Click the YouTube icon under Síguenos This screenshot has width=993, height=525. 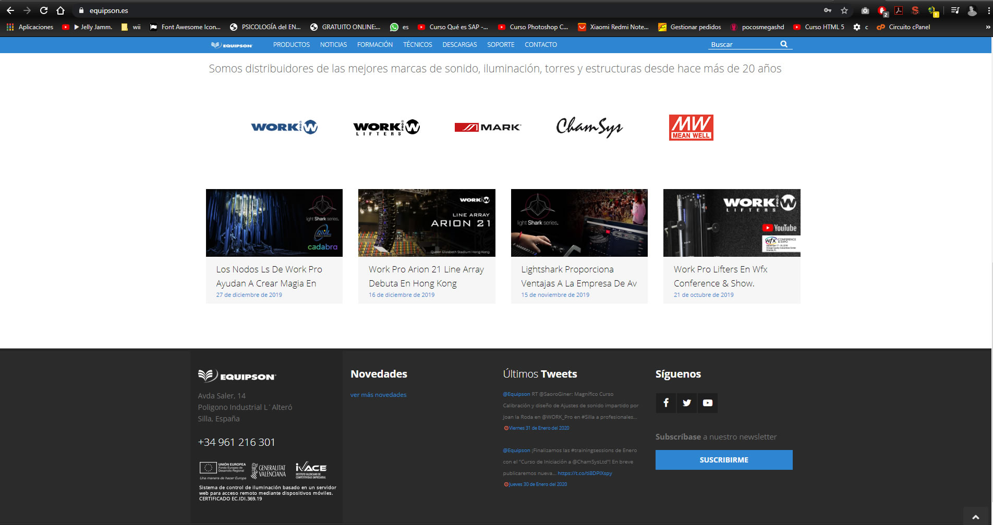(707, 403)
